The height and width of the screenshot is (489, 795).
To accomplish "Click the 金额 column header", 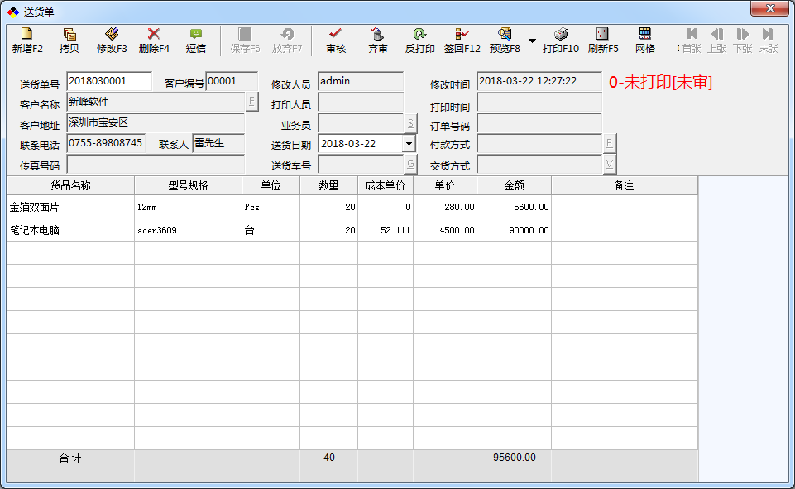I will (x=514, y=185).
